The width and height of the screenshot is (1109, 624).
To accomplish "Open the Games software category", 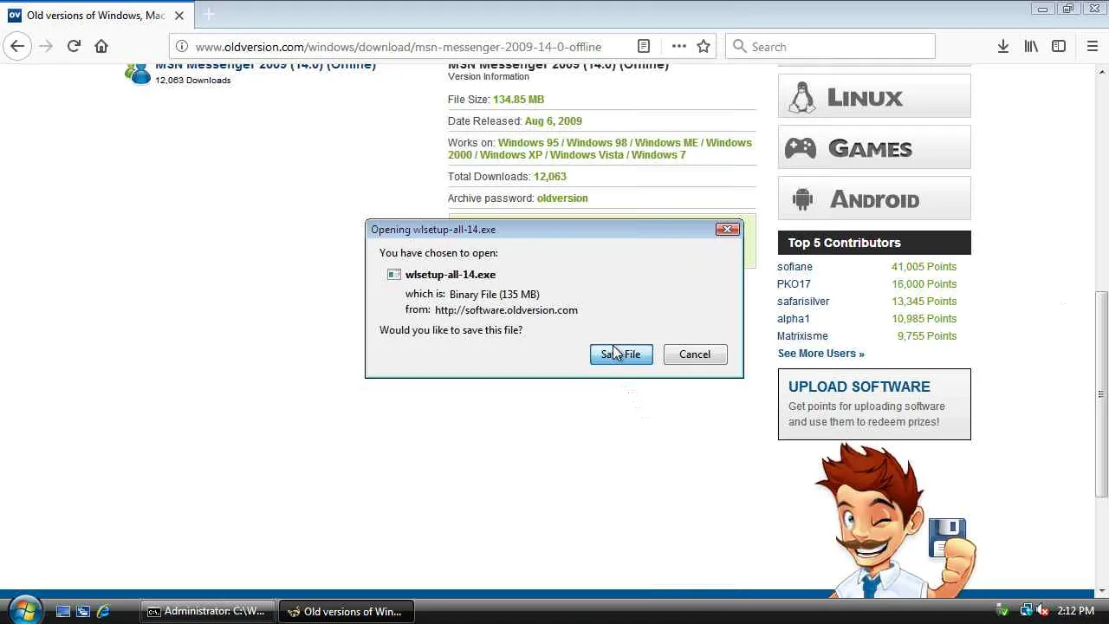I will pyautogui.click(x=874, y=147).
